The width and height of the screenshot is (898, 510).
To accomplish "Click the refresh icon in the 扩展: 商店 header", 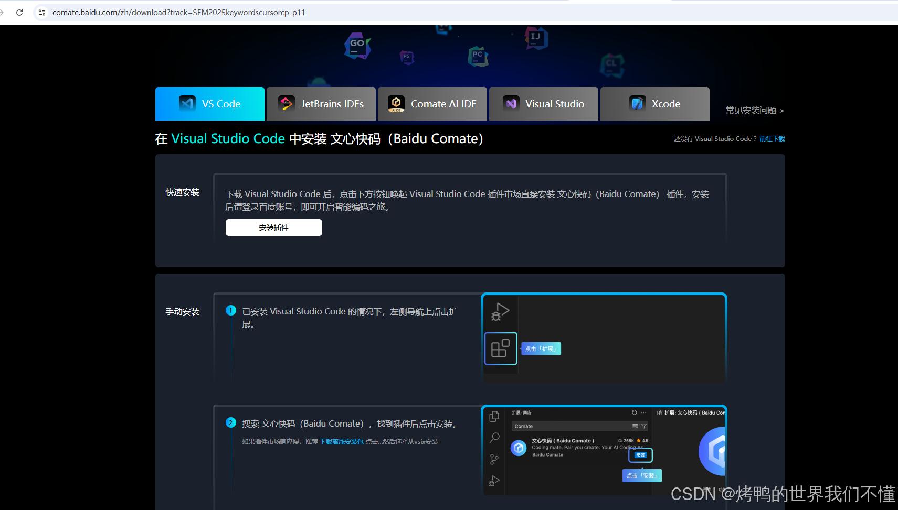I will [634, 413].
